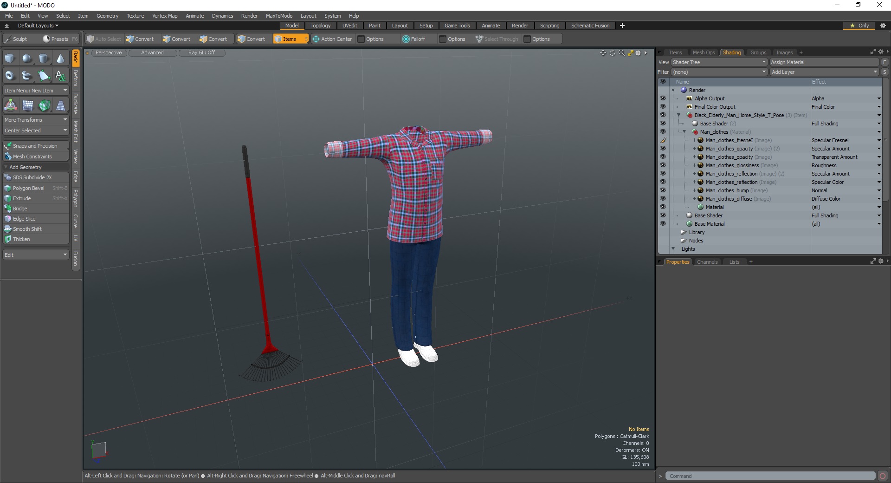The image size is (891, 483).
Task: Open viewport settings gear icon
Action: (638, 53)
